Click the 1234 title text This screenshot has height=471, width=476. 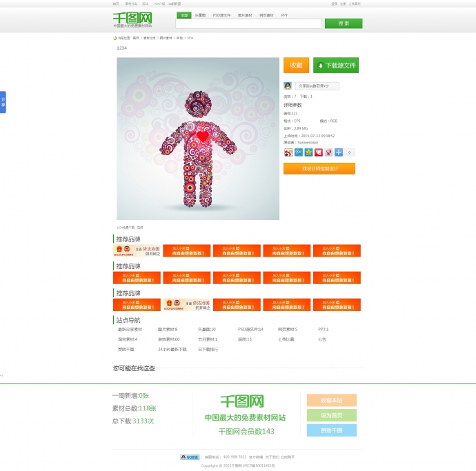point(121,48)
